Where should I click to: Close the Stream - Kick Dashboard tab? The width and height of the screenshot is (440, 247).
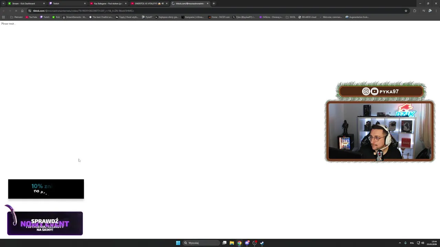coord(44,3)
